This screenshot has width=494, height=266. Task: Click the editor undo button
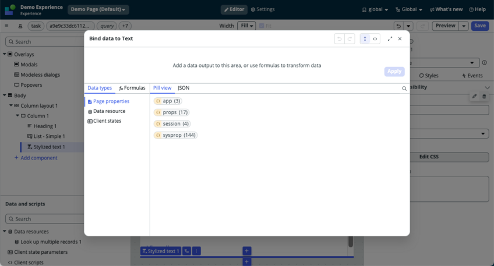398,26
